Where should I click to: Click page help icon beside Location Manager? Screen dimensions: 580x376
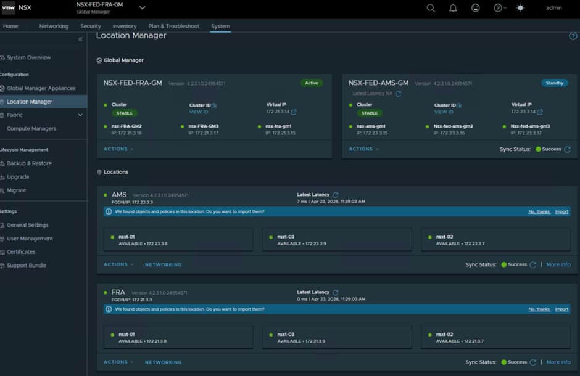573,36
